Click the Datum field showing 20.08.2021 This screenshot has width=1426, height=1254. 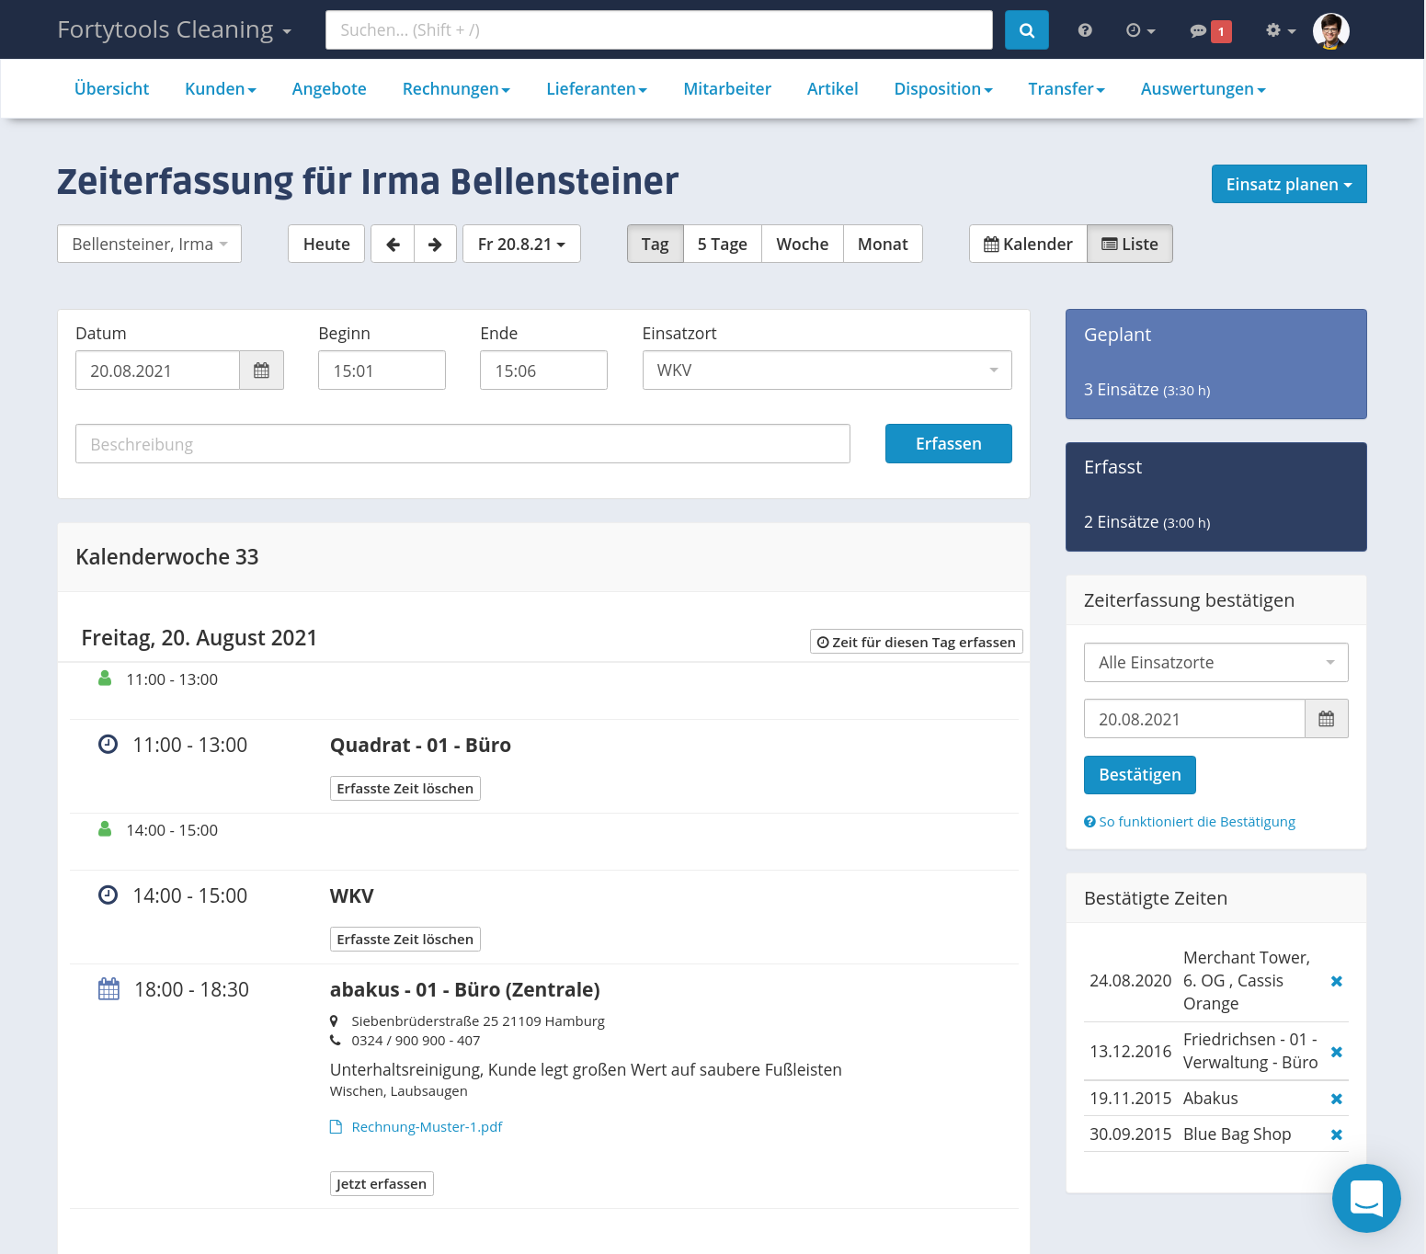[157, 370]
